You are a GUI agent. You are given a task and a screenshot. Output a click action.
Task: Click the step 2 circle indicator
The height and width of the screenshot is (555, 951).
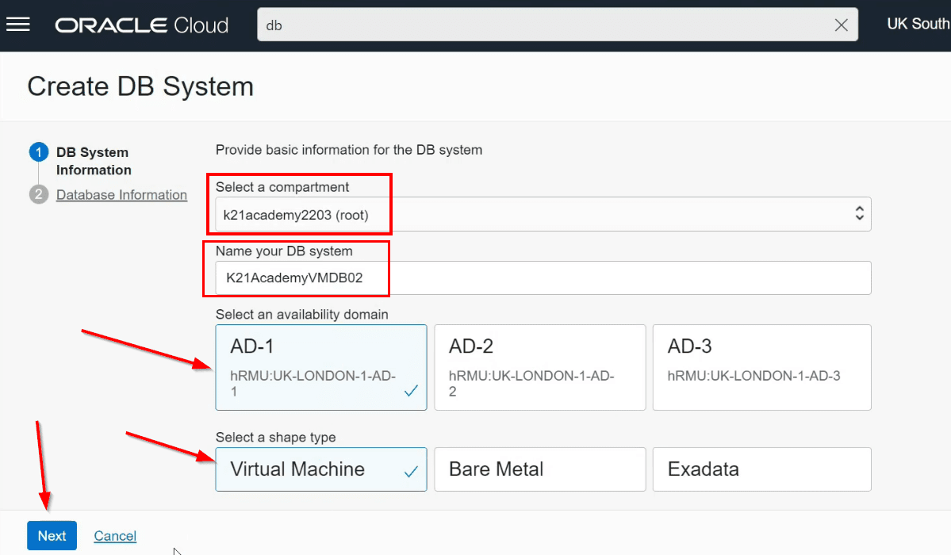point(39,194)
